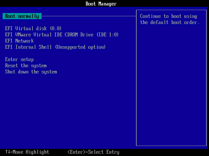Click the line right of Boot normally
Image resolution: width=209 pixels, height=156 pixels.
(x=88, y=16)
